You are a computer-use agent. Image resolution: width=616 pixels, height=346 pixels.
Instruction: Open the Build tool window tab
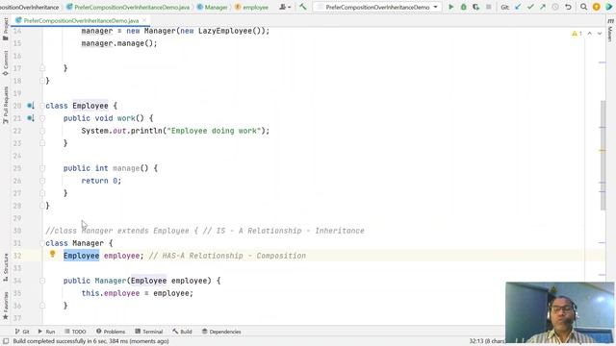pos(182,332)
